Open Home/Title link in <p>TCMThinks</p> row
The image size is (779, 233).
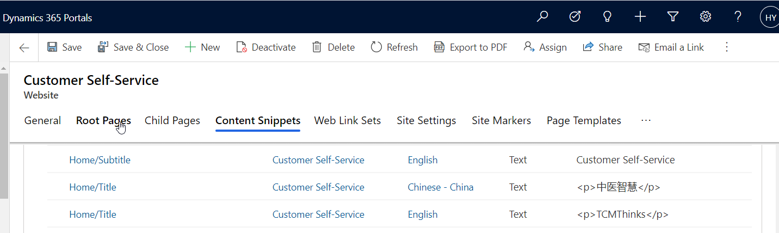click(92, 214)
